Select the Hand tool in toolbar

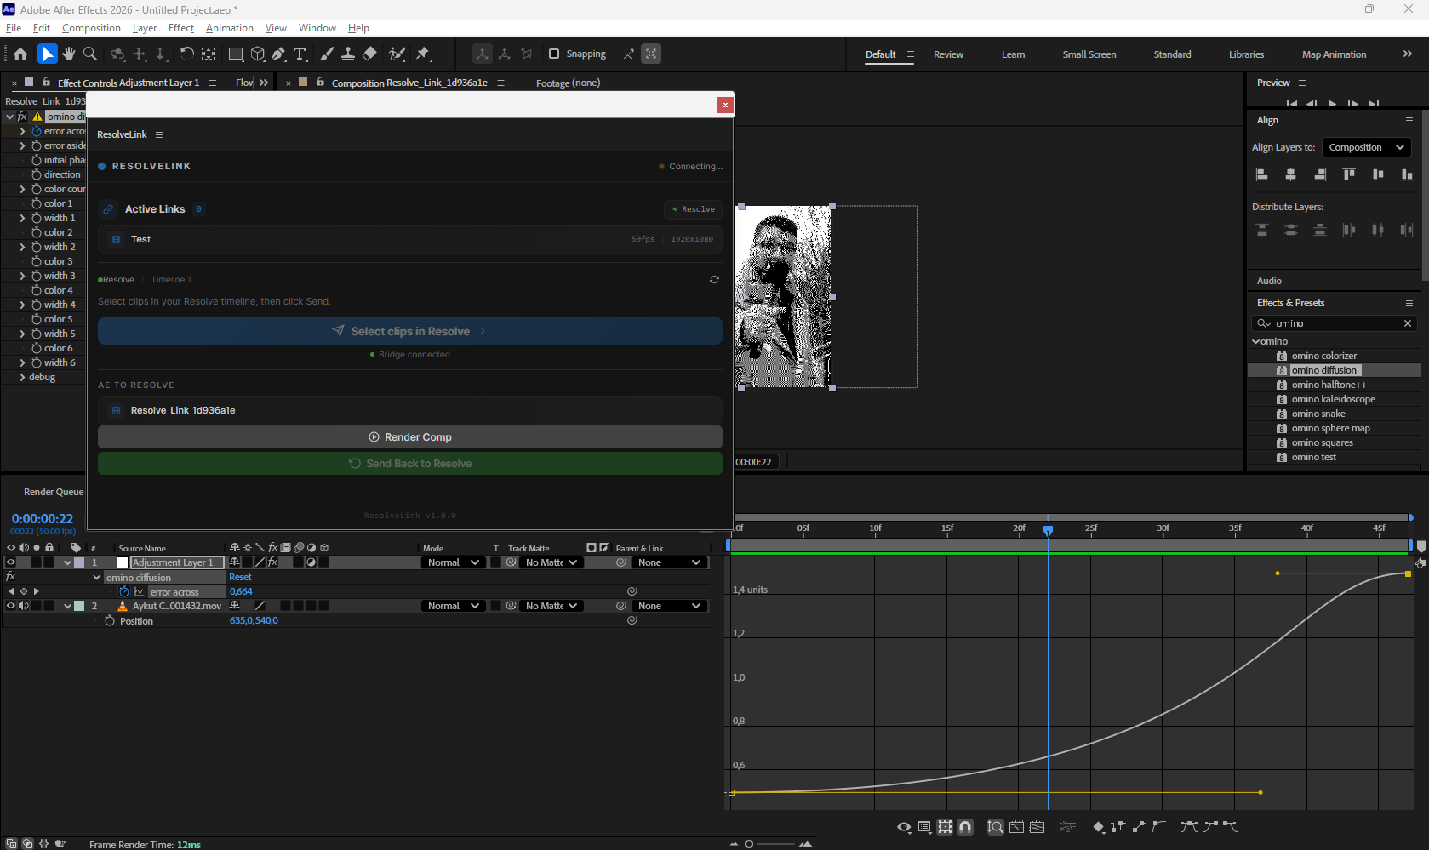tap(69, 54)
